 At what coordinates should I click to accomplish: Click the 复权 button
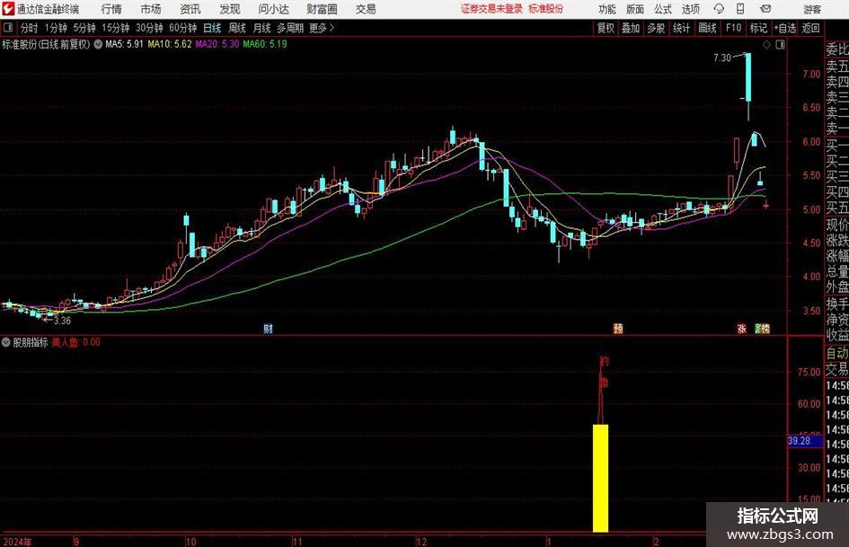point(606,28)
